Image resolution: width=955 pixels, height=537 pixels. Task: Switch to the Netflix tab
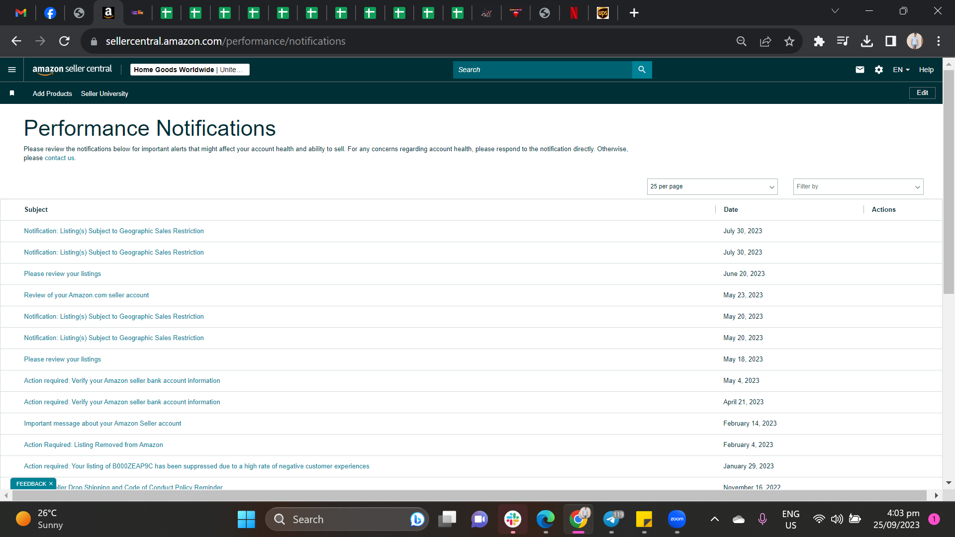(x=573, y=13)
